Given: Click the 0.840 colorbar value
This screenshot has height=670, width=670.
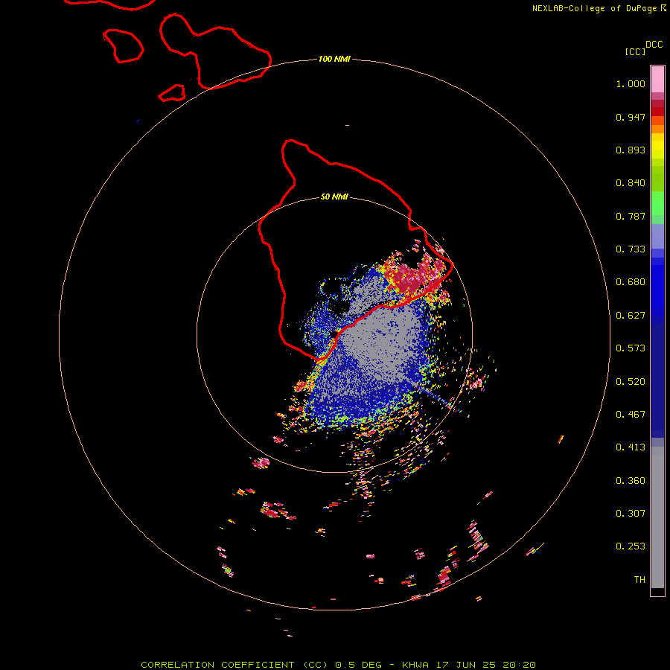Looking at the screenshot, I should (631, 183).
